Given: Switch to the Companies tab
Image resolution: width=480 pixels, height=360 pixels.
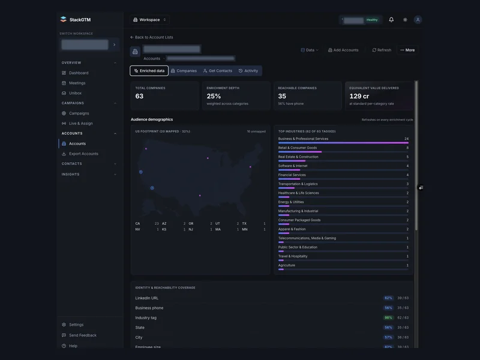Looking at the screenshot, I should tap(184, 71).
